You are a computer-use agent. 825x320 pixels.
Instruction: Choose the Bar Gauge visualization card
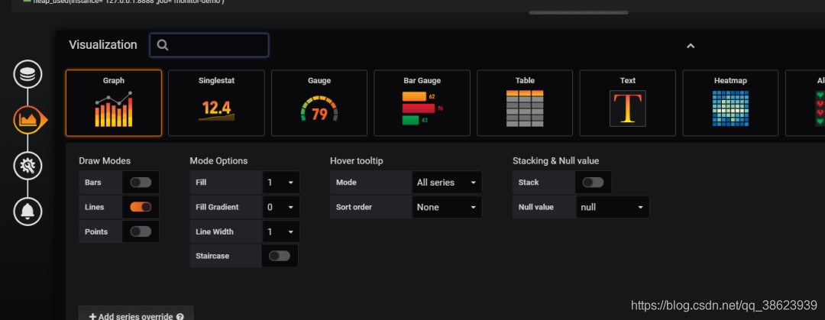(422, 103)
